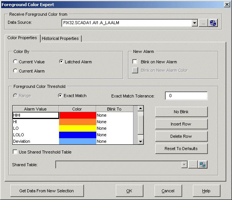Select the LO alarm value cell
The image size is (232, 200).
pos(36,128)
